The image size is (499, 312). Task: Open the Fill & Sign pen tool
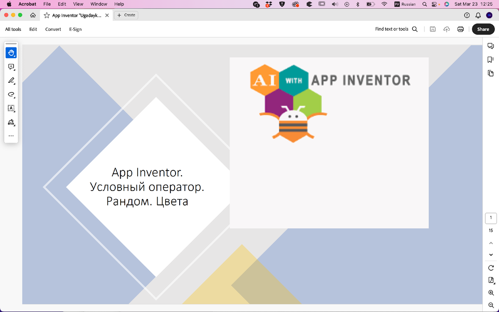(11, 122)
